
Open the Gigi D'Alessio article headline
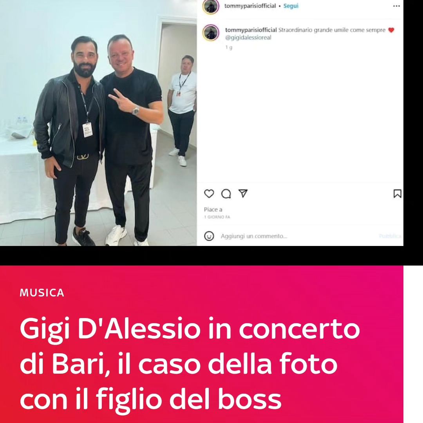[x=190, y=363]
